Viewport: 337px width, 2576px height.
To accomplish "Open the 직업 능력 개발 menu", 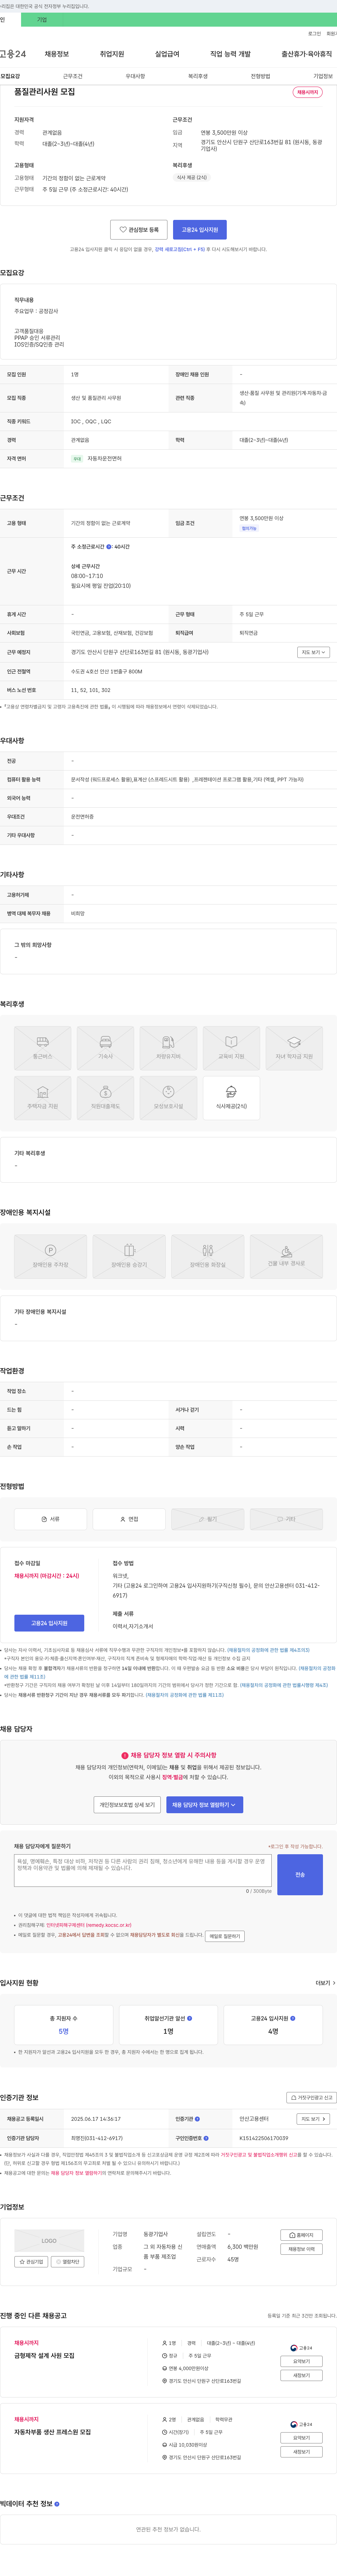I will (230, 54).
